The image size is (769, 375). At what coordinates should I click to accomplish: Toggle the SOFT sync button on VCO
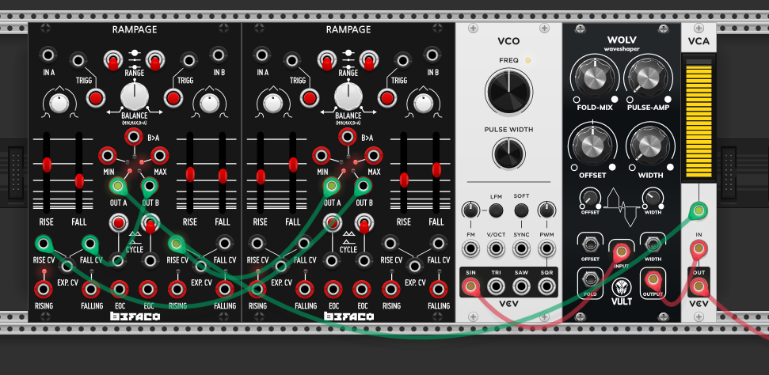[521, 210]
